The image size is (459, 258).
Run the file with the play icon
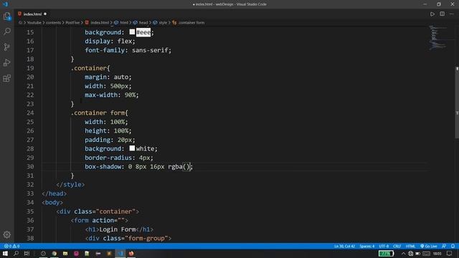click(x=432, y=14)
